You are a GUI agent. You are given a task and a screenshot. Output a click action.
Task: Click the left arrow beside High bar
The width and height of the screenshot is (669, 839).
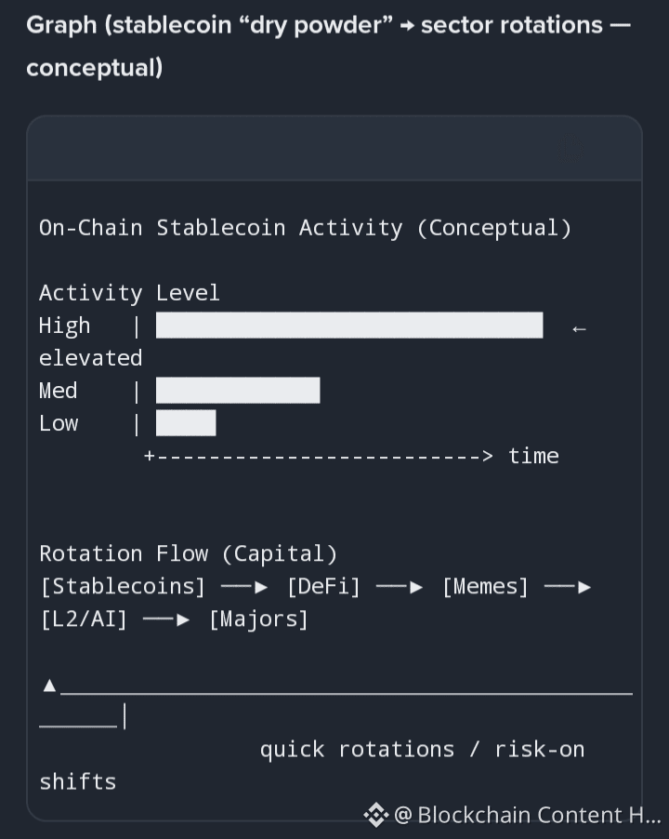[x=579, y=329]
